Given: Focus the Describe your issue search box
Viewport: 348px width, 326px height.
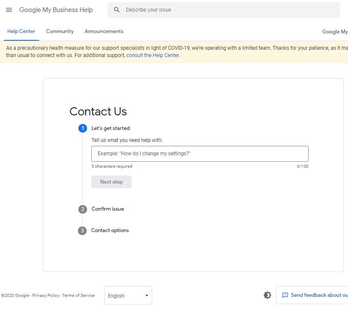Looking at the screenshot, I should click(x=227, y=10).
